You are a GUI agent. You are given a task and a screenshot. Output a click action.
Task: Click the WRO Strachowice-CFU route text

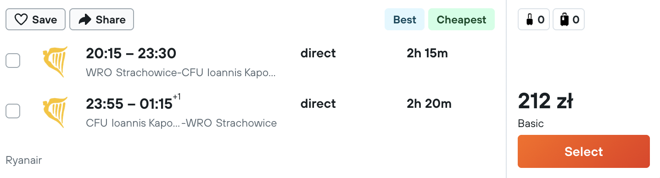181,73
